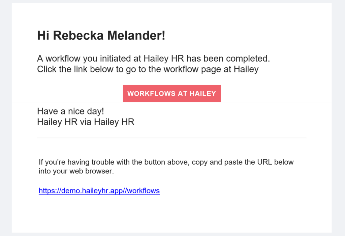The height and width of the screenshot is (236, 345).
Task: Open the WORKFLOWS AT HAILEY button
Action: (171, 94)
